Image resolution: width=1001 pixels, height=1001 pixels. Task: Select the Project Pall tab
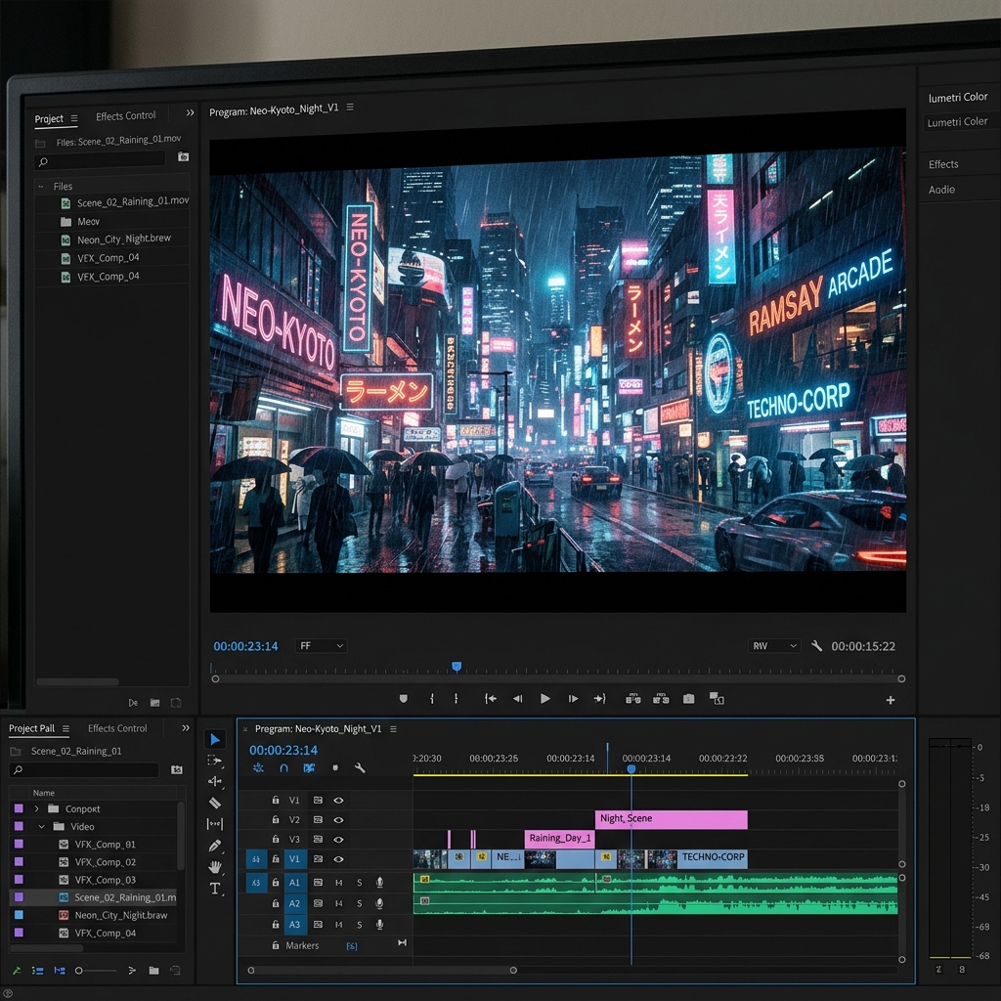click(32, 728)
